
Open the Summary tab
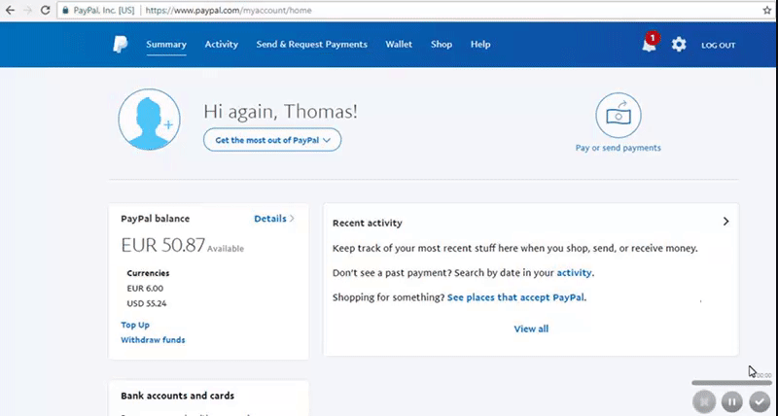point(166,45)
